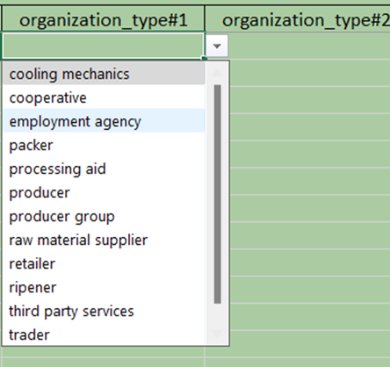Pick 'employment agency' in dropdown list
The width and height of the screenshot is (390, 367).
click(x=104, y=121)
